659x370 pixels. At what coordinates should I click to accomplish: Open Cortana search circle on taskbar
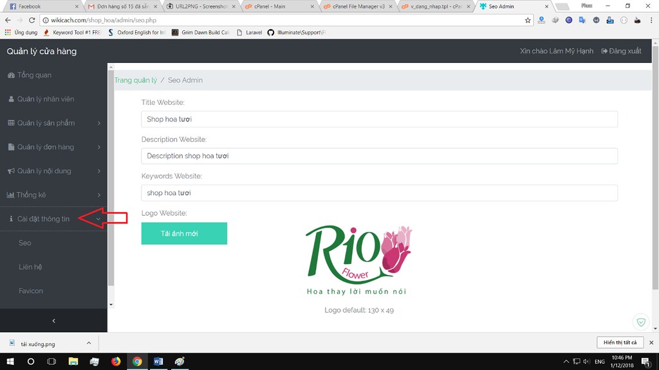coord(31,361)
